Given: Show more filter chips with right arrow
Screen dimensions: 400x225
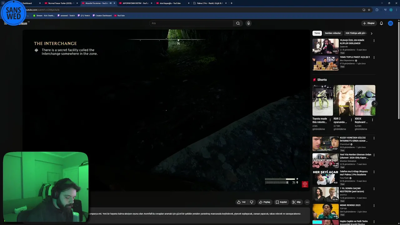Looking at the screenshot, I should [x=372, y=33].
